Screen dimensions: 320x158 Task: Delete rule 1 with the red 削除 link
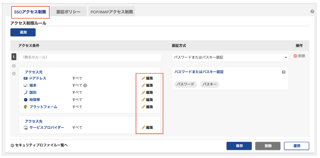(x=299, y=56)
